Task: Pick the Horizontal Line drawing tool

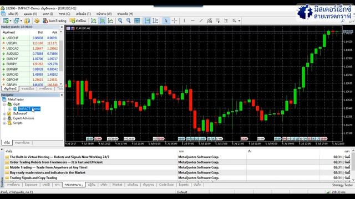Action: click(192, 21)
